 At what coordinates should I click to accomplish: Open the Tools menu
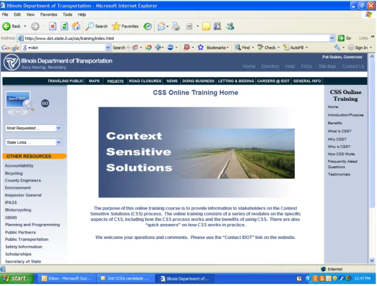(68, 15)
